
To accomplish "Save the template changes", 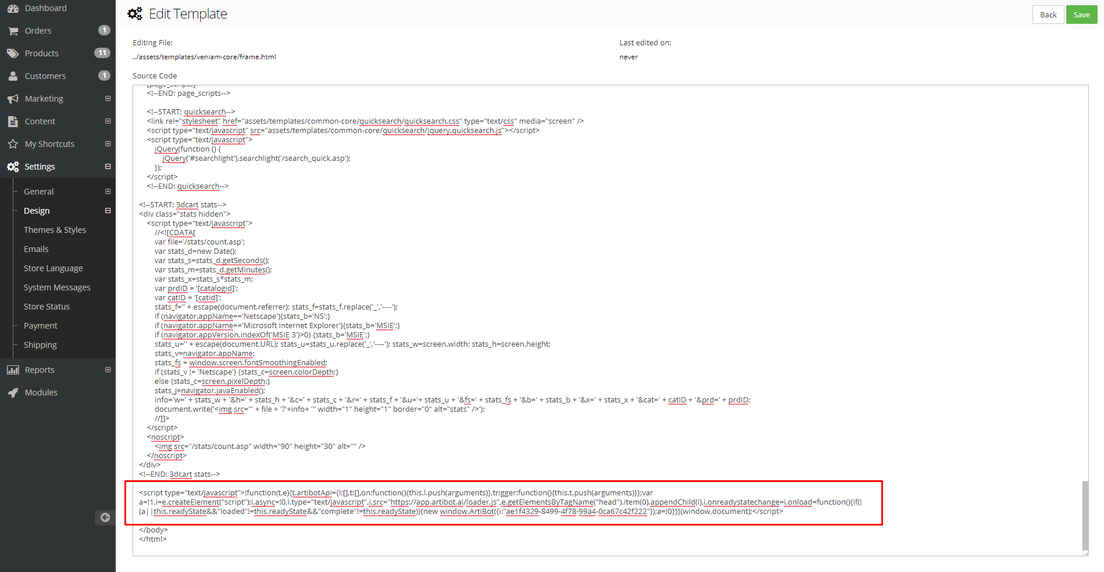I will pos(1081,15).
